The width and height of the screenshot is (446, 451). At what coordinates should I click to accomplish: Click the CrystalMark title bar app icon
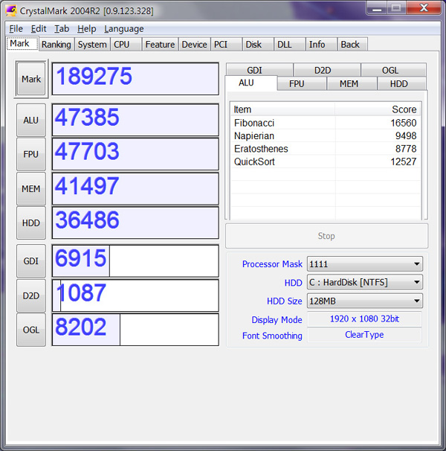pyautogui.click(x=11, y=10)
